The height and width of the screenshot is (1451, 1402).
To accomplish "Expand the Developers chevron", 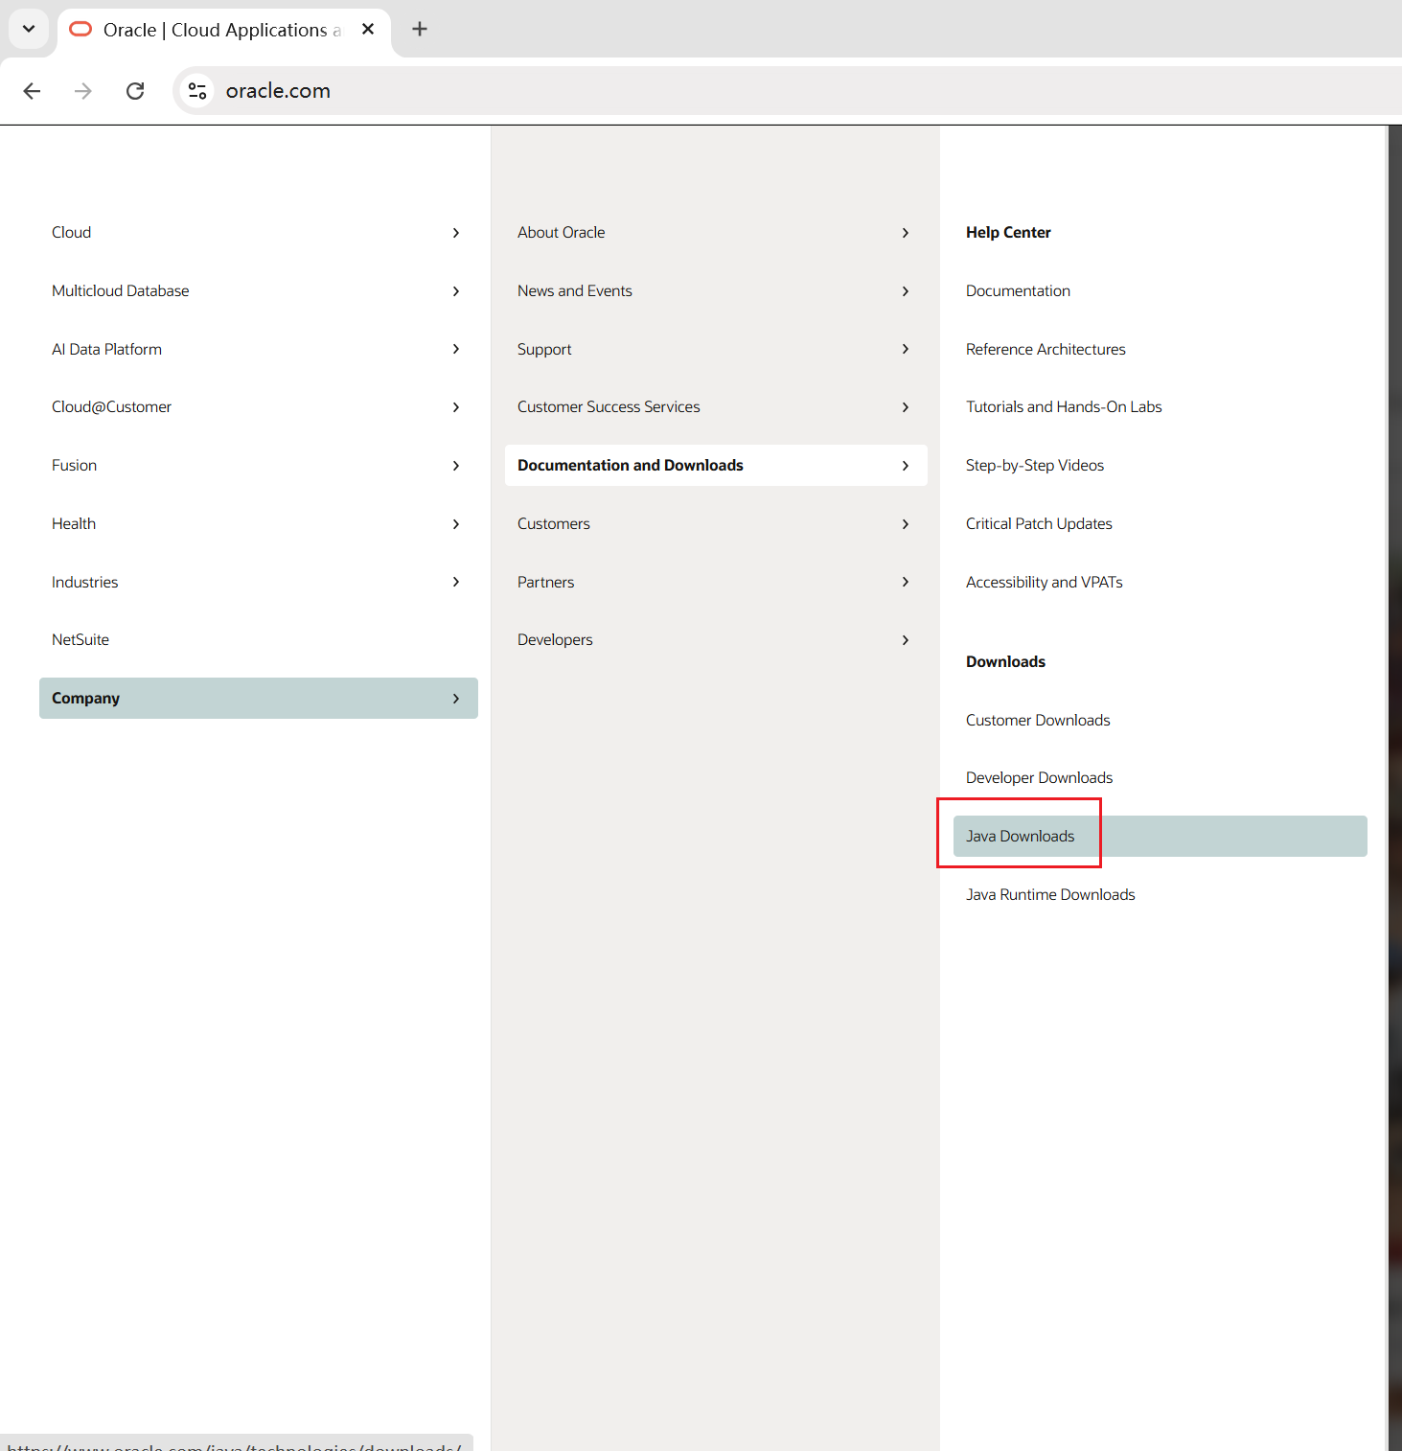I will (906, 640).
